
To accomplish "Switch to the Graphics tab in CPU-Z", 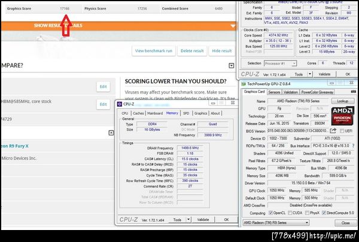I will (200, 113).
